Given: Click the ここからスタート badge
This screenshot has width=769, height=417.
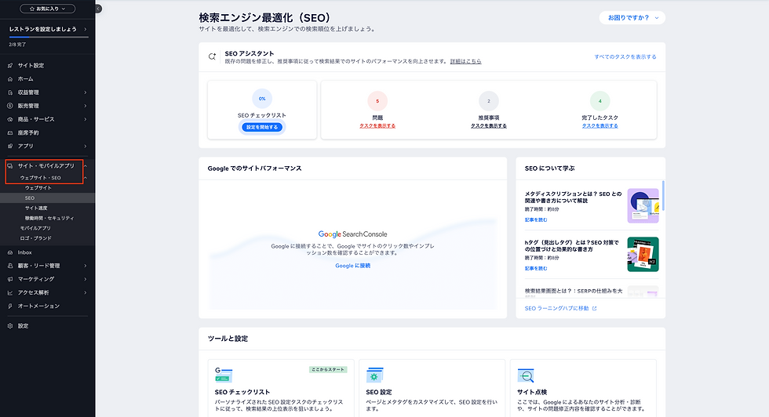Looking at the screenshot, I should [328, 369].
